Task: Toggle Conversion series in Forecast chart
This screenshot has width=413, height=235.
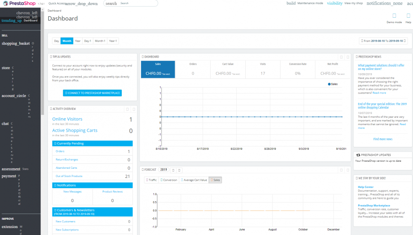Action: coord(169,180)
